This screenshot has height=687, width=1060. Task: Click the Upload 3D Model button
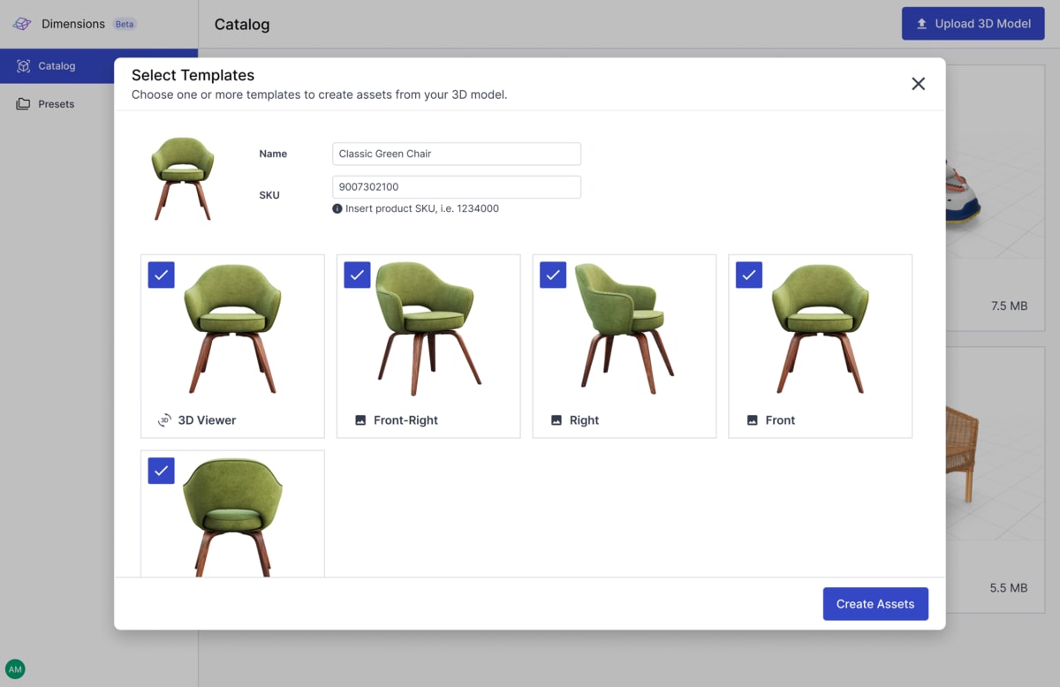coord(973,23)
